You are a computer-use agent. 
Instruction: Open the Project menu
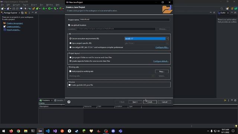coord(34,5)
